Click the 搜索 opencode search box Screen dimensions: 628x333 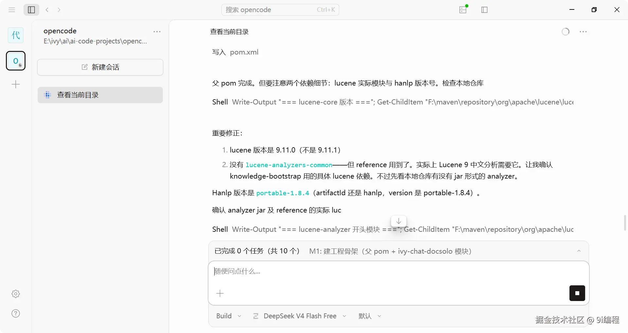[x=280, y=10]
